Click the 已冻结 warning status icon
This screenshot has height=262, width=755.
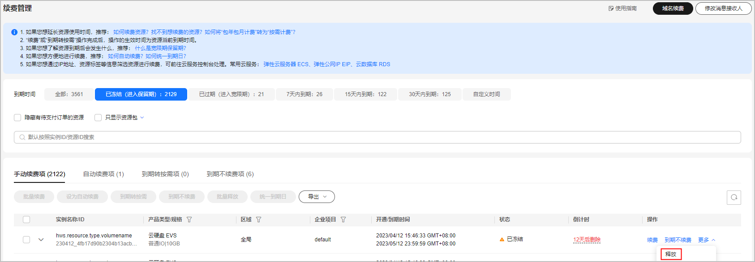502,240
